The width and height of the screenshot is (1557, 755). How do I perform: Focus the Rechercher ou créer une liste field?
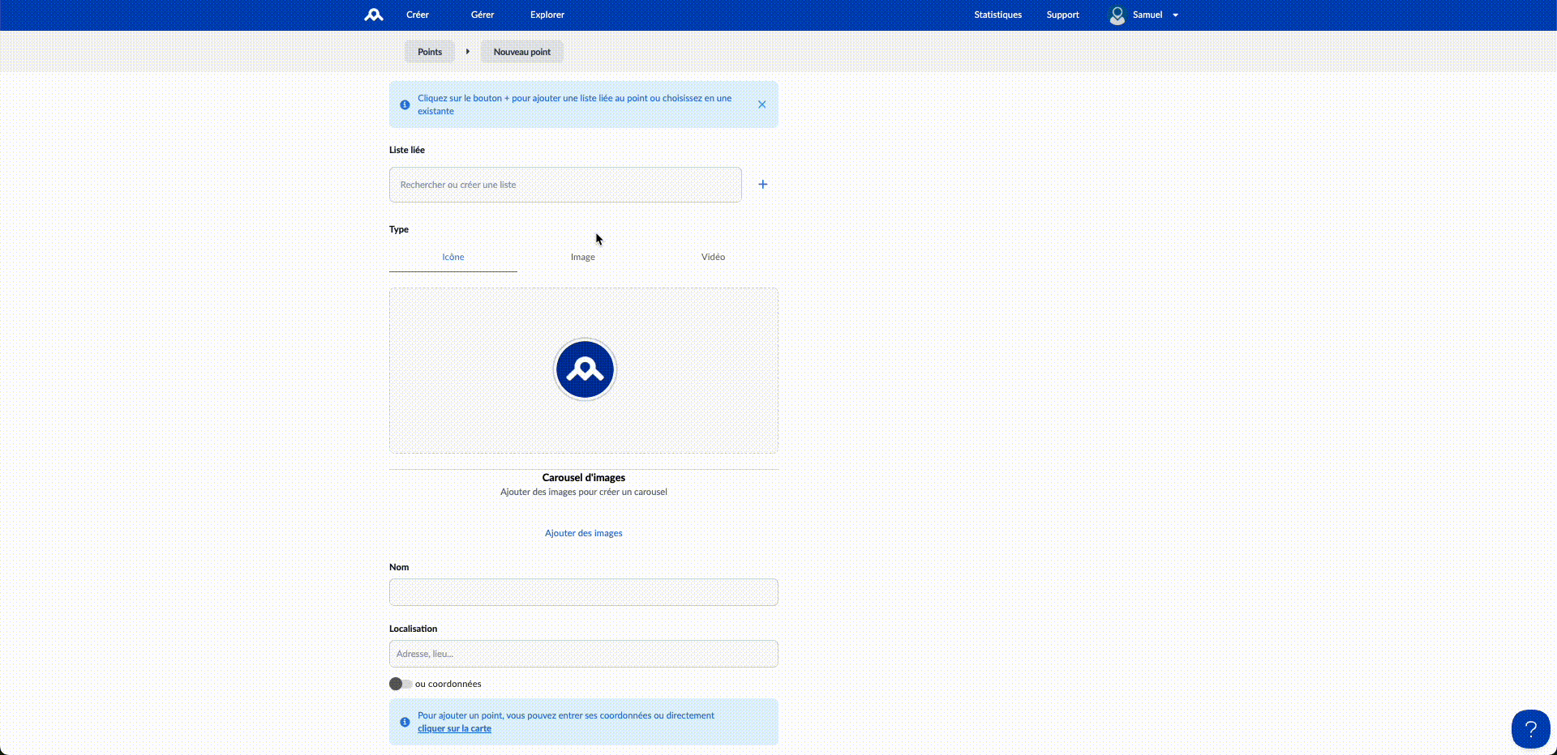(x=565, y=185)
